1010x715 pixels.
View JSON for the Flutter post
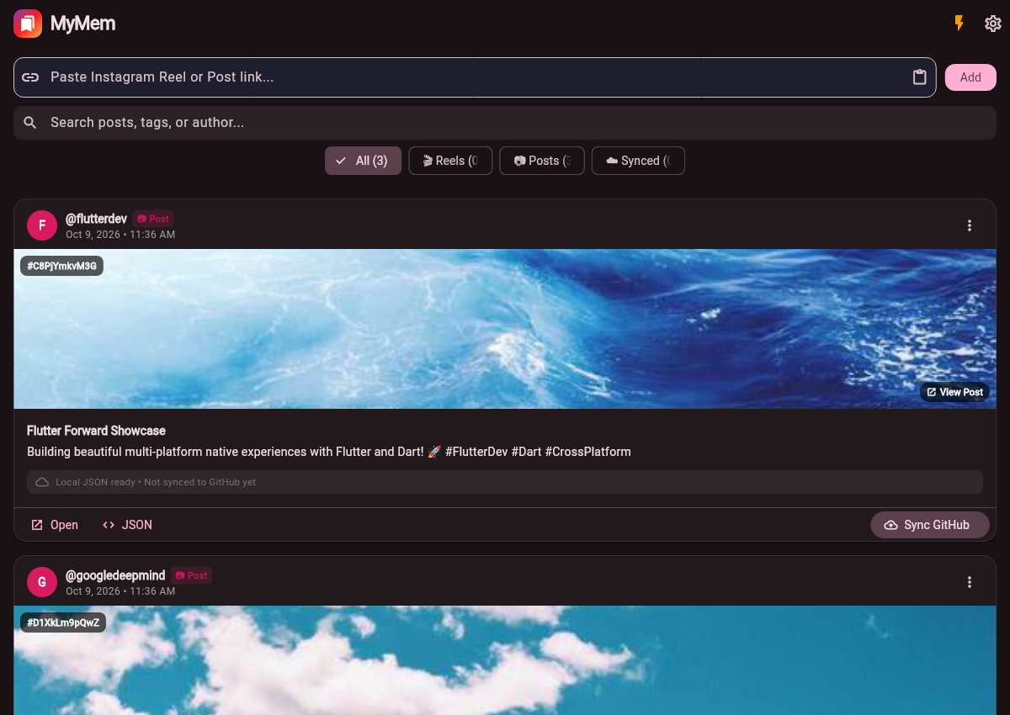click(x=127, y=525)
